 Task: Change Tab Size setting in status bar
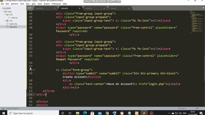tap(182, 108)
